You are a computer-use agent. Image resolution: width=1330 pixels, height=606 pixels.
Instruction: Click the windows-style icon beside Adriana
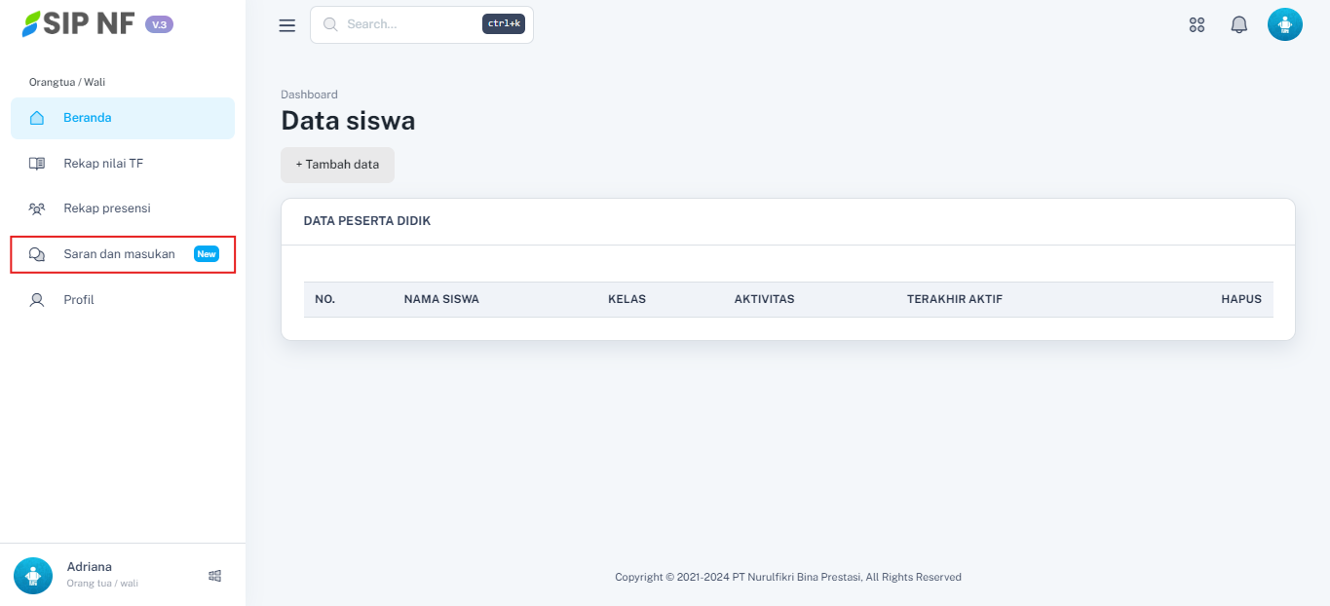(x=215, y=576)
